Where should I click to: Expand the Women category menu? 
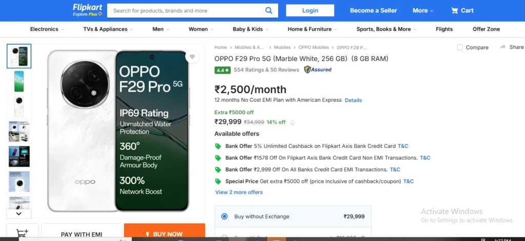201,29
